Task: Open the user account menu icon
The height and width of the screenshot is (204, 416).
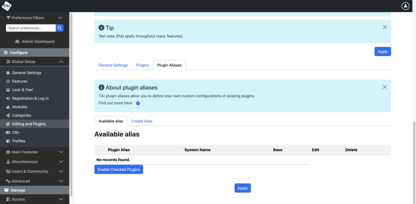Action: click(x=405, y=6)
